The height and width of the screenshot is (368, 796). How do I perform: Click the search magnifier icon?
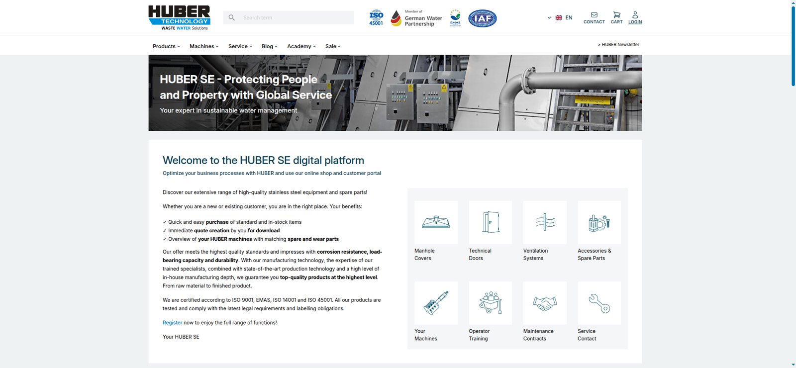231,17
